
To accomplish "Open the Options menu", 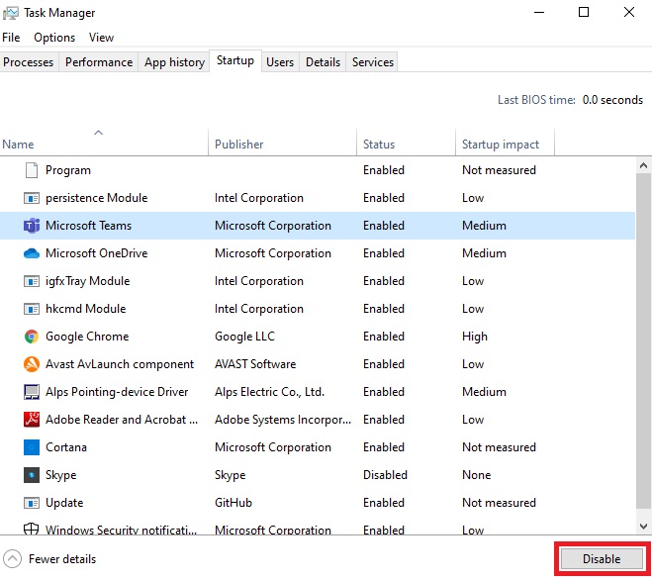I will (54, 38).
